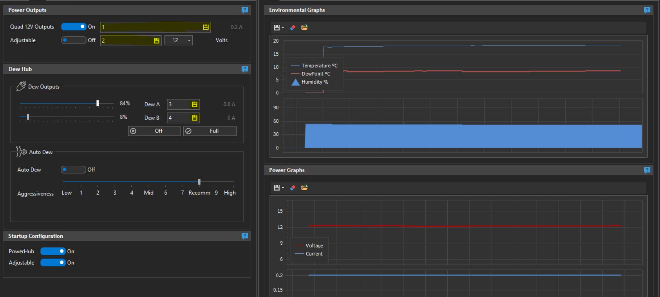Screen dimensions: 660x297
Task: Click the Mid aggressiveness label
Action: pos(149,193)
